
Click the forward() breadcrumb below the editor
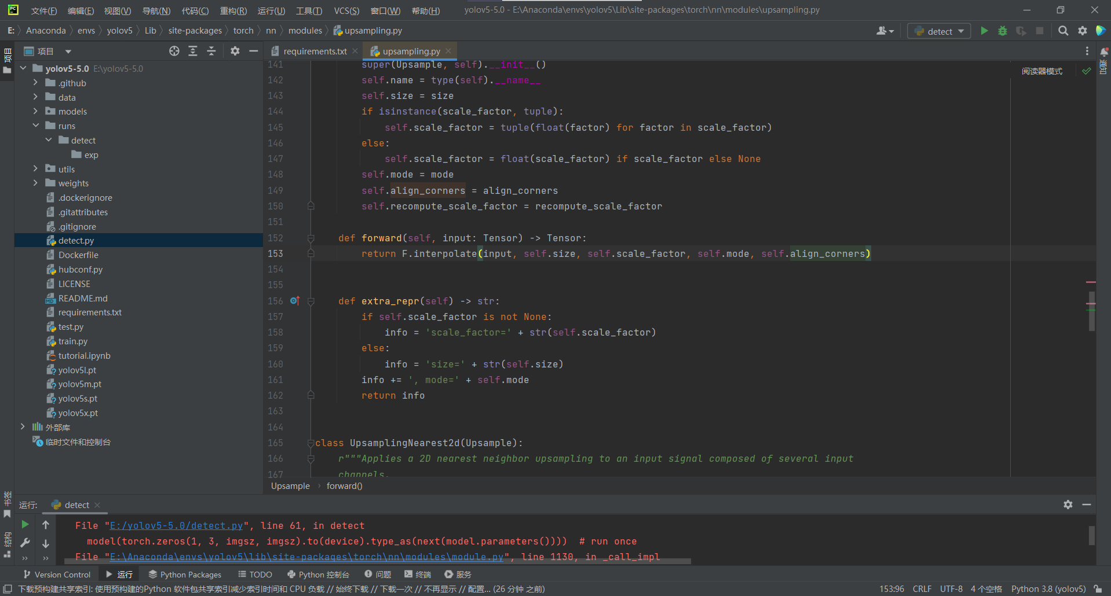pyautogui.click(x=344, y=486)
